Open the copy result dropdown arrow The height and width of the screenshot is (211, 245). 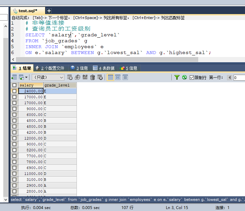pyautogui.click(x=26, y=77)
